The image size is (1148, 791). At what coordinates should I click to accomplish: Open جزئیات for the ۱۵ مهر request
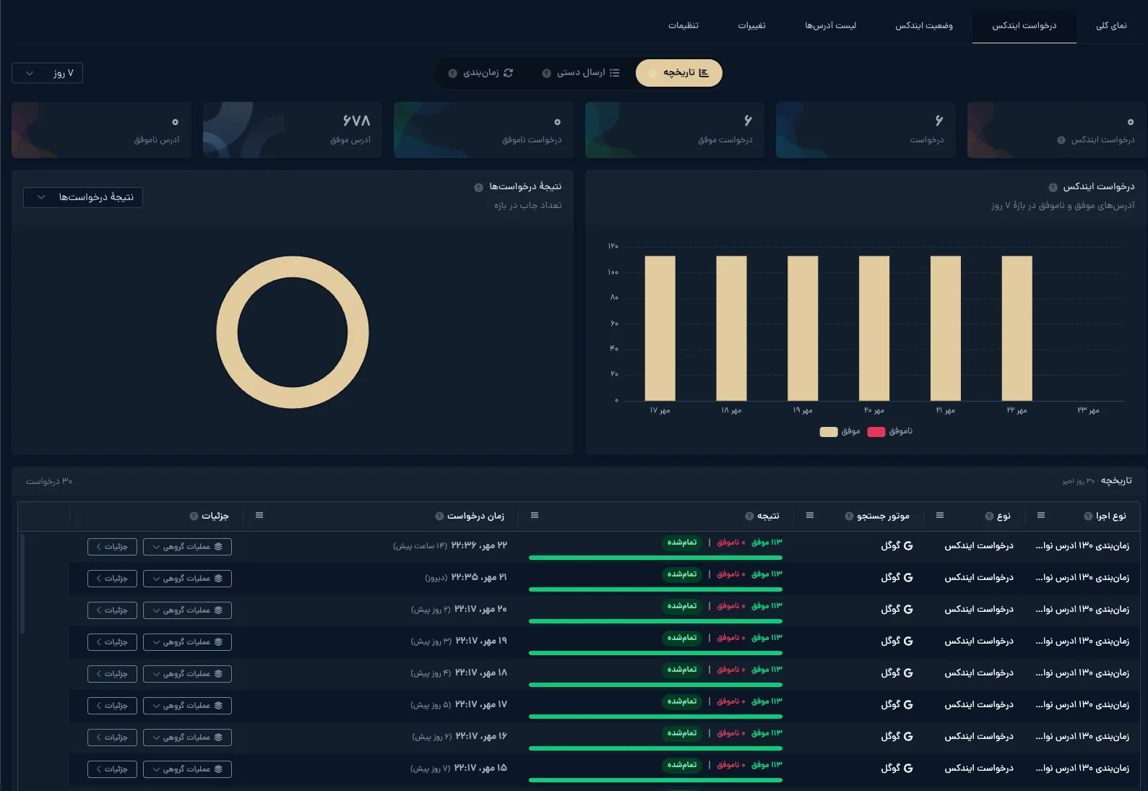[x=112, y=769]
